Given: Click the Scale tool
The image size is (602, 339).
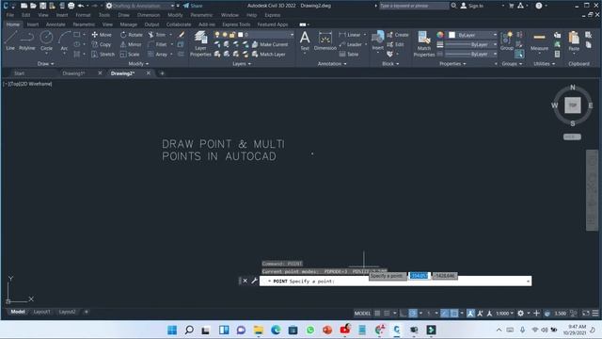Looking at the screenshot, I should tap(130, 55).
